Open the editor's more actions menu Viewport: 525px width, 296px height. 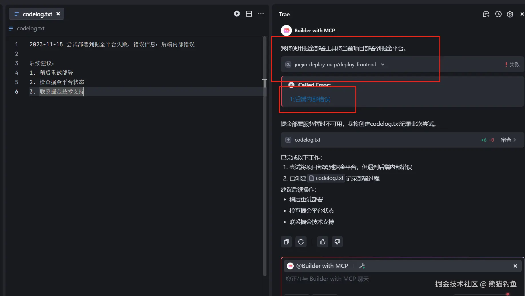[x=261, y=13]
